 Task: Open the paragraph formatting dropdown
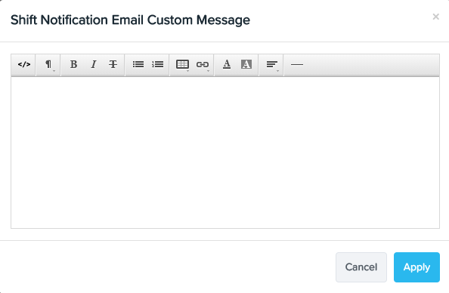click(x=48, y=65)
